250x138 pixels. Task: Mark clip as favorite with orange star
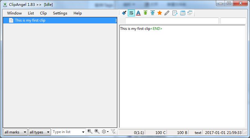click(x=160, y=13)
